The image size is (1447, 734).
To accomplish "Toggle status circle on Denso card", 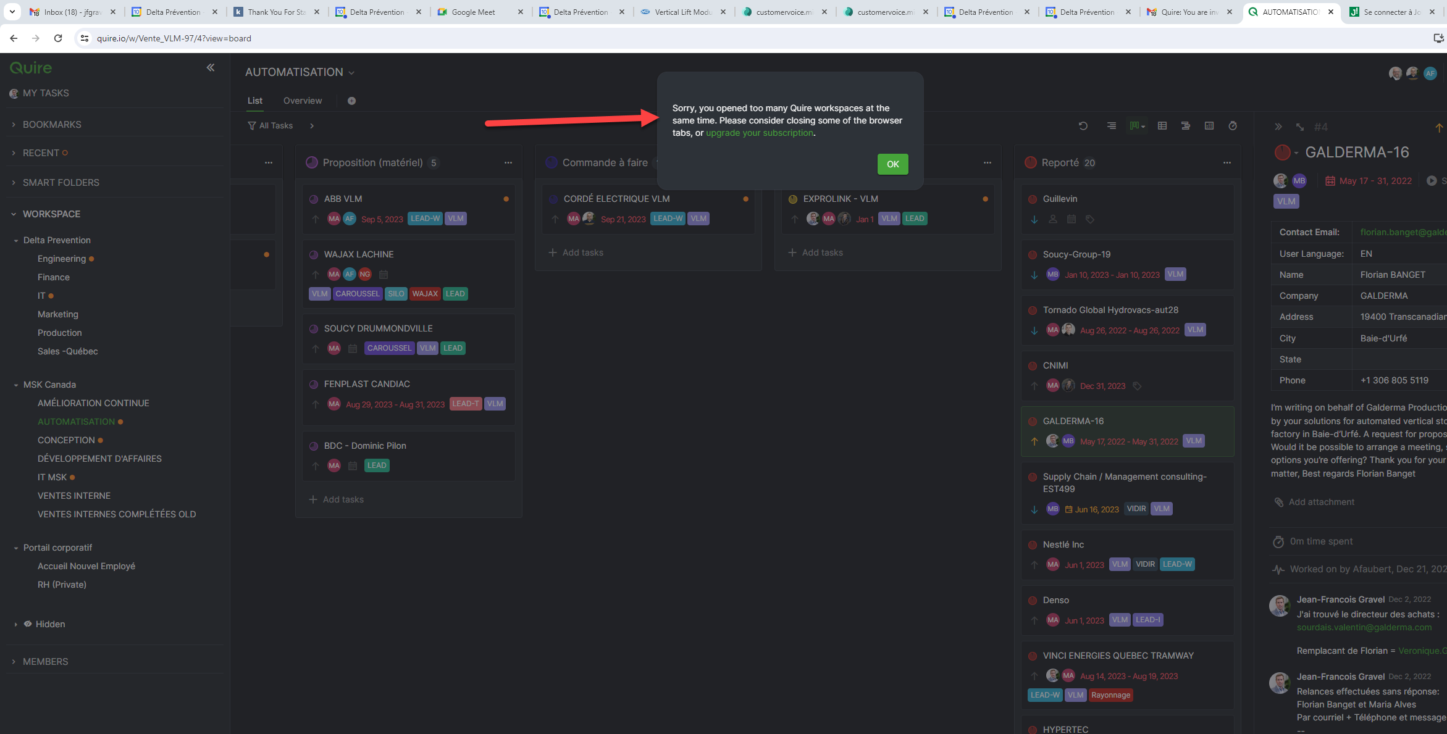I will click(1033, 601).
